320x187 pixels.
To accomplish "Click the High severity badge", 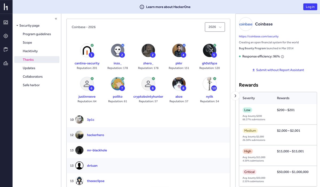I will (248, 151).
